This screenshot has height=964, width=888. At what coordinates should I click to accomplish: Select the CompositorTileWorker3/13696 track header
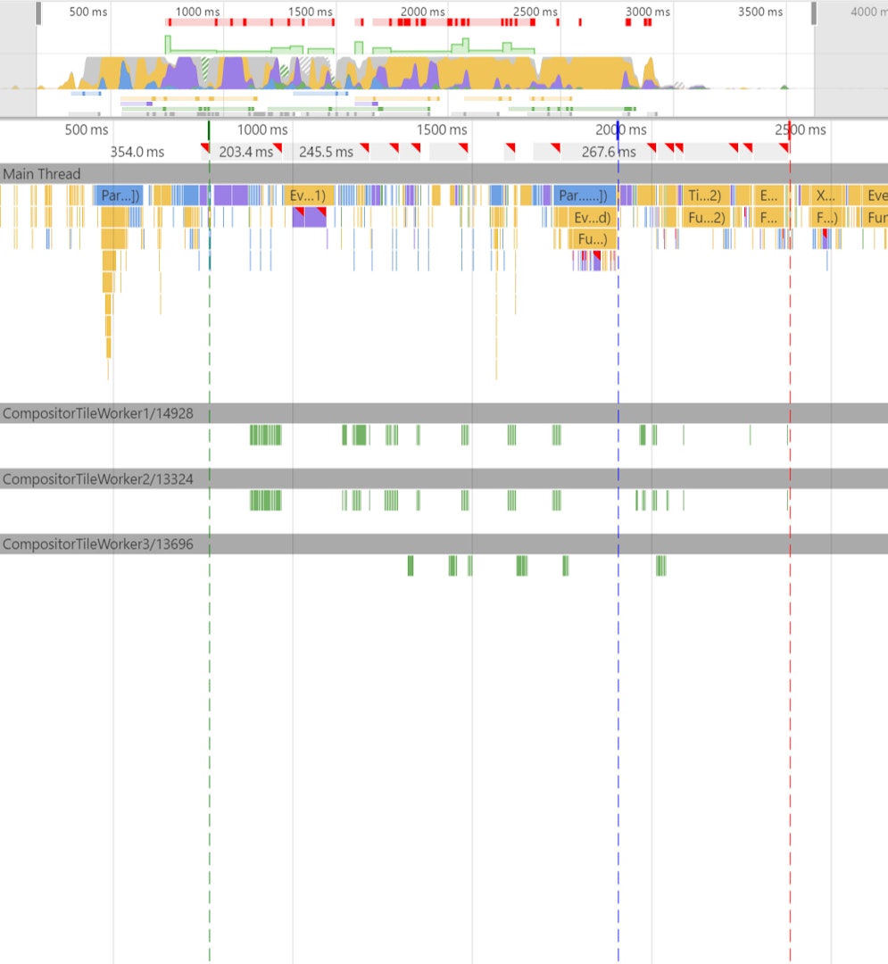pos(97,544)
